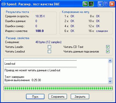Enable the Читать Leadin checkbox
Viewport: 116px width, 103px height.
click(x=49, y=47)
